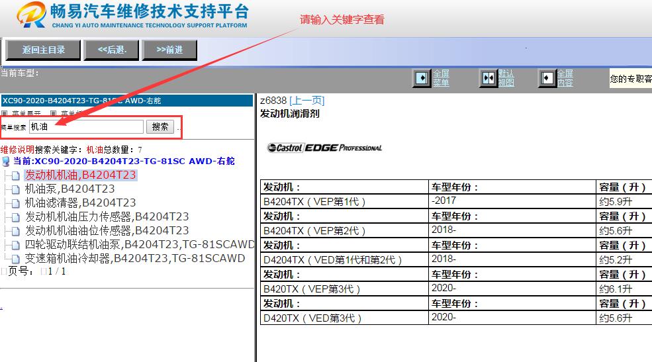
Task: Click cell B4204TX（VEP第2代）
Action: tap(344, 231)
